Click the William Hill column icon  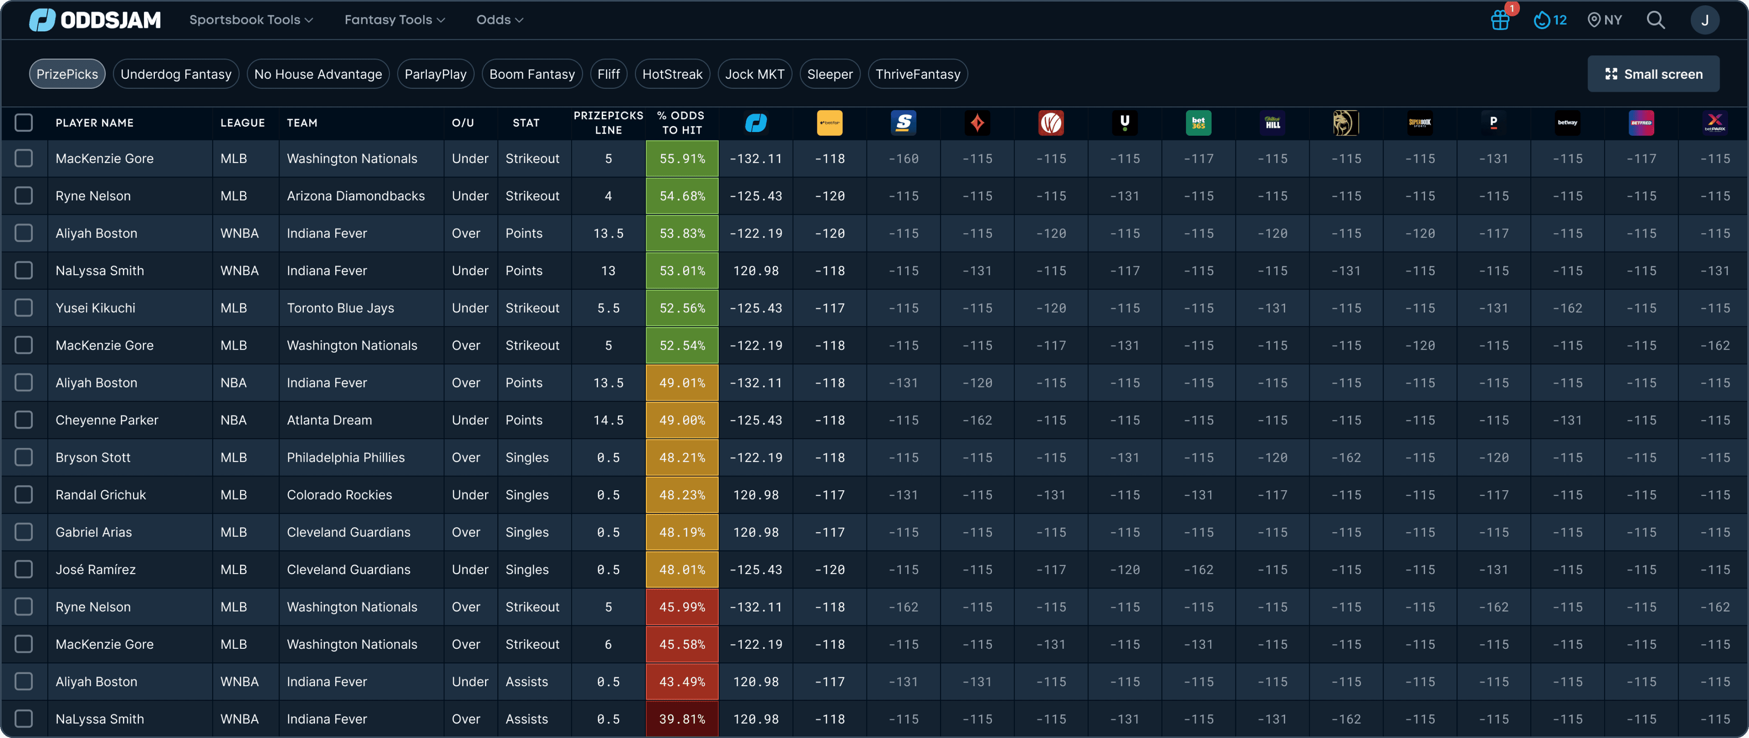pyautogui.click(x=1272, y=123)
